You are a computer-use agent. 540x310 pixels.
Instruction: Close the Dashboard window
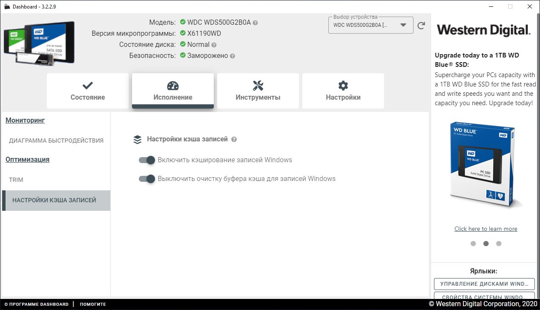coord(530,6)
